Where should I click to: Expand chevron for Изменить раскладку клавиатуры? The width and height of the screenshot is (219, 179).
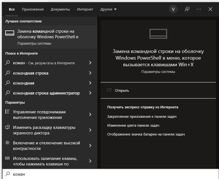(x=90, y=130)
